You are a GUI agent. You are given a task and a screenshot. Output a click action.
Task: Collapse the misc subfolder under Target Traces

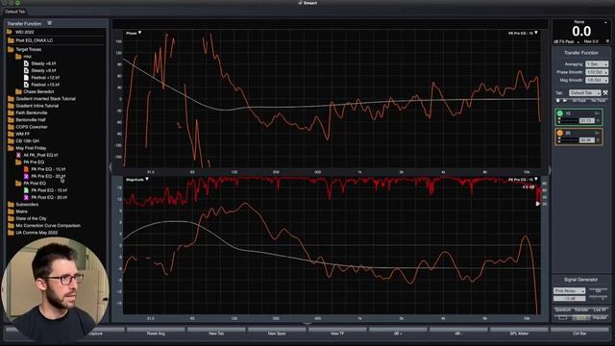[18, 57]
